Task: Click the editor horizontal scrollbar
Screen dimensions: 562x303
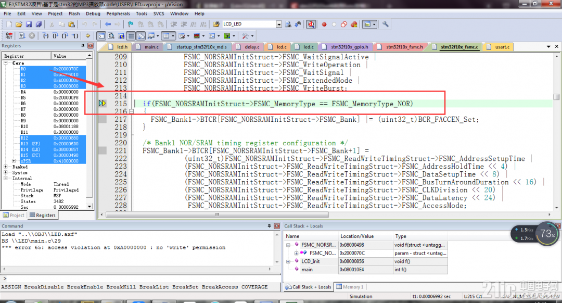Action: (217, 214)
